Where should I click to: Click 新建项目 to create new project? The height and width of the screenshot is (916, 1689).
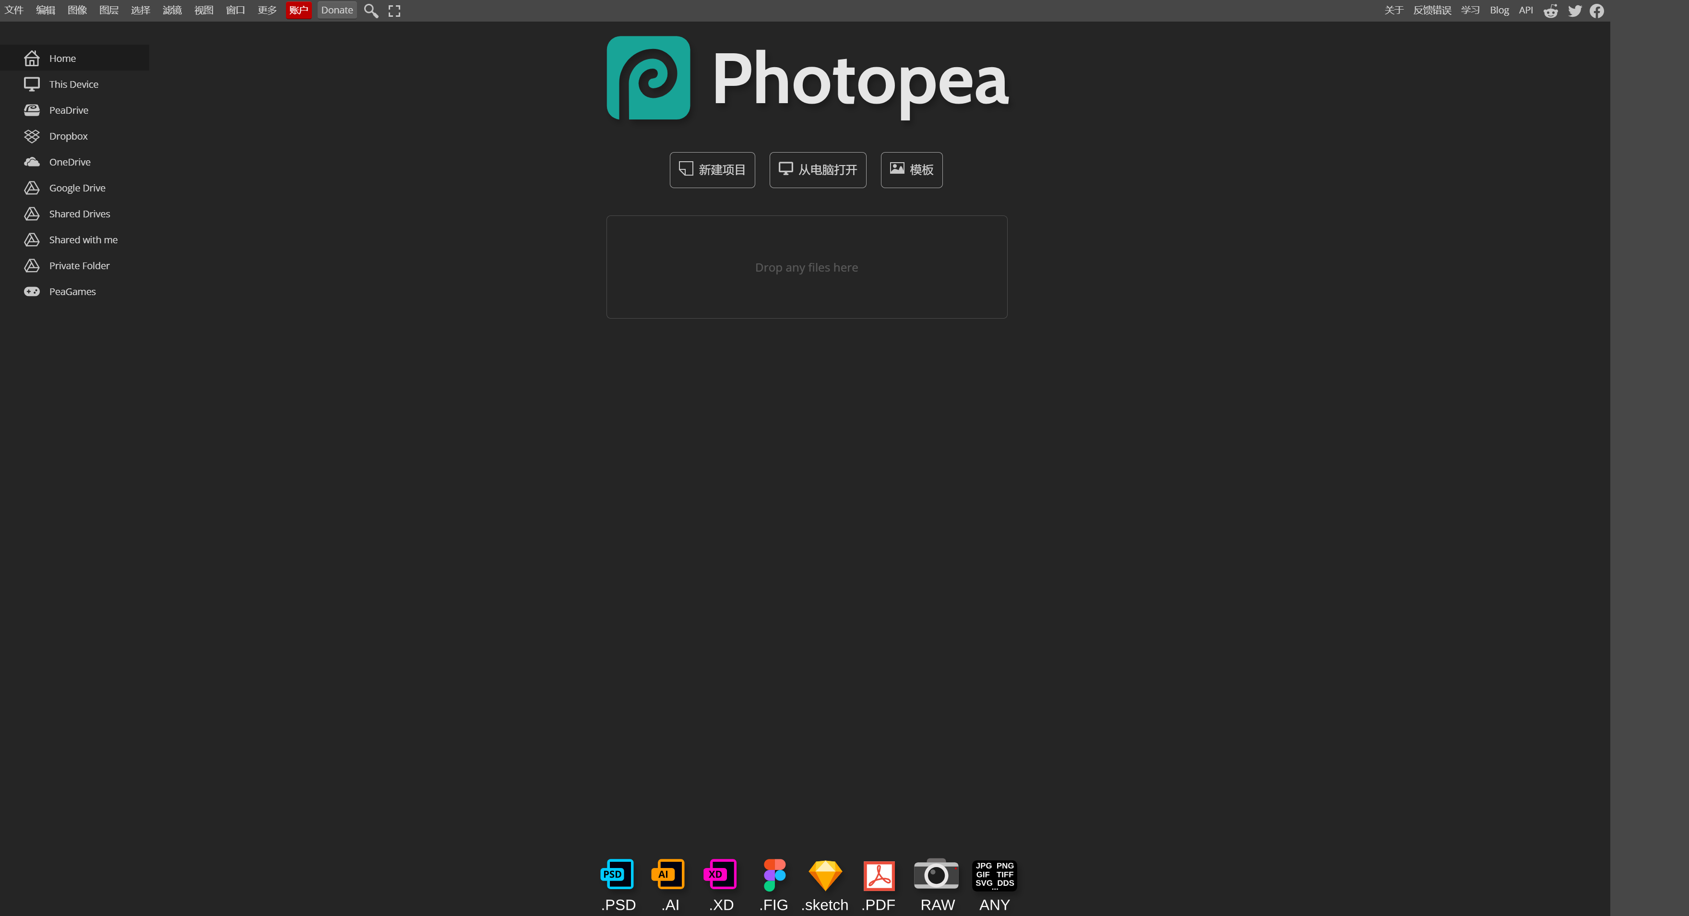point(712,169)
